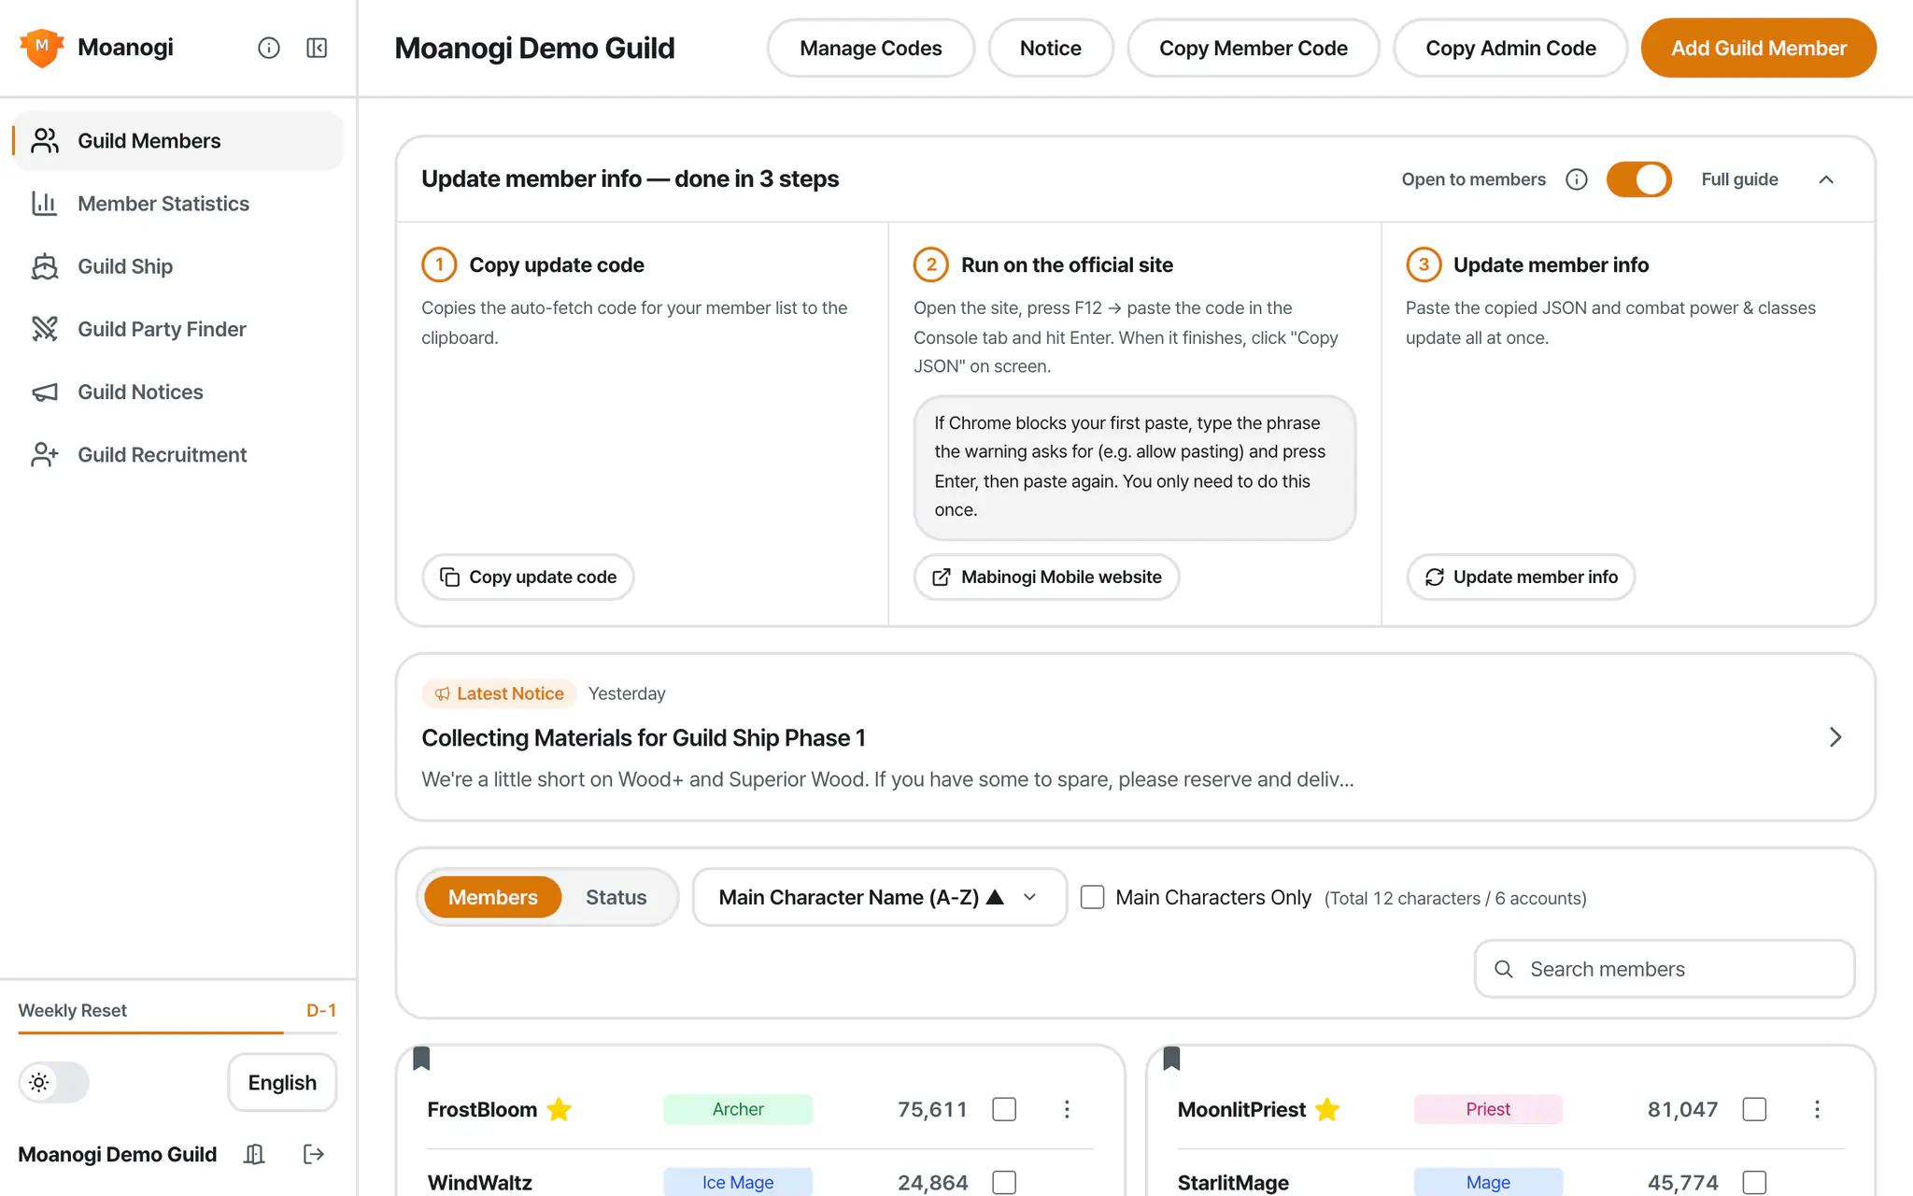The width and height of the screenshot is (1913, 1196).
Task: Focus the Search members field
Action: [1664, 969]
